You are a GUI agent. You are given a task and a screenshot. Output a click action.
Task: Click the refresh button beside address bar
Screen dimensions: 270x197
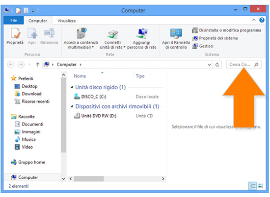click(217, 65)
